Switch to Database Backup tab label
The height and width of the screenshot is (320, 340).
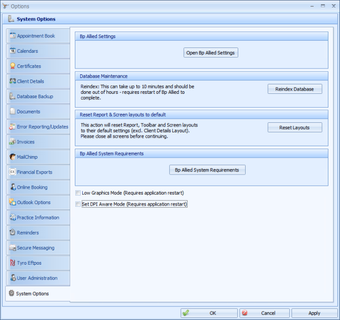coord(35,96)
